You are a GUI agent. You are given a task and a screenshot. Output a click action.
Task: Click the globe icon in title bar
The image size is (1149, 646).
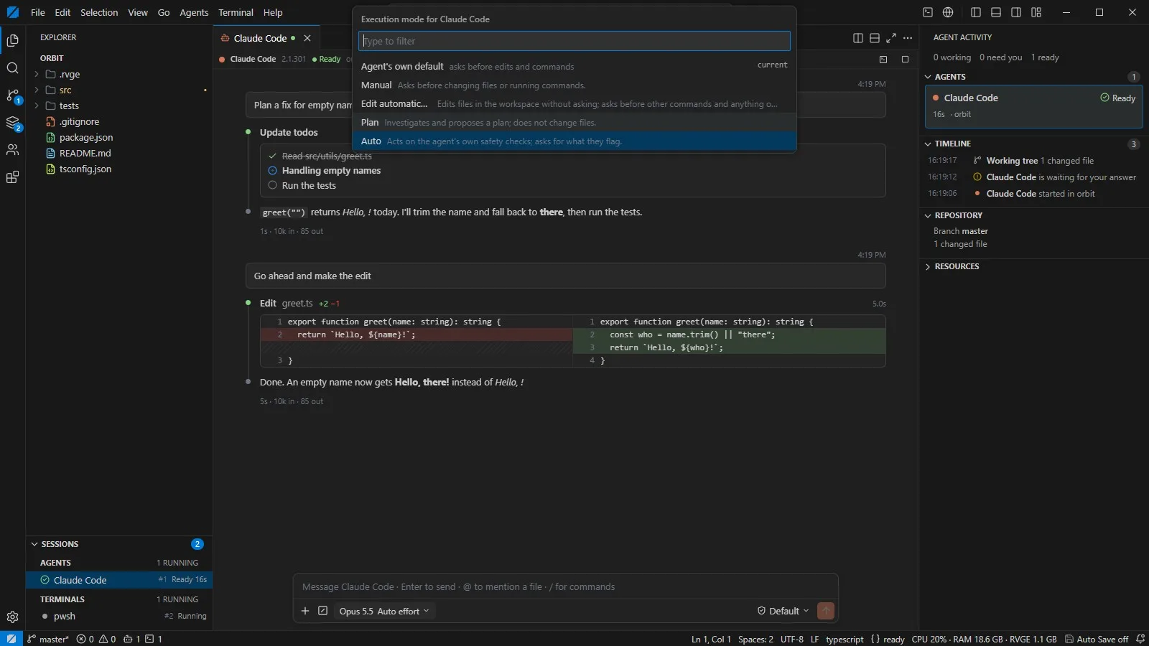[x=948, y=12]
